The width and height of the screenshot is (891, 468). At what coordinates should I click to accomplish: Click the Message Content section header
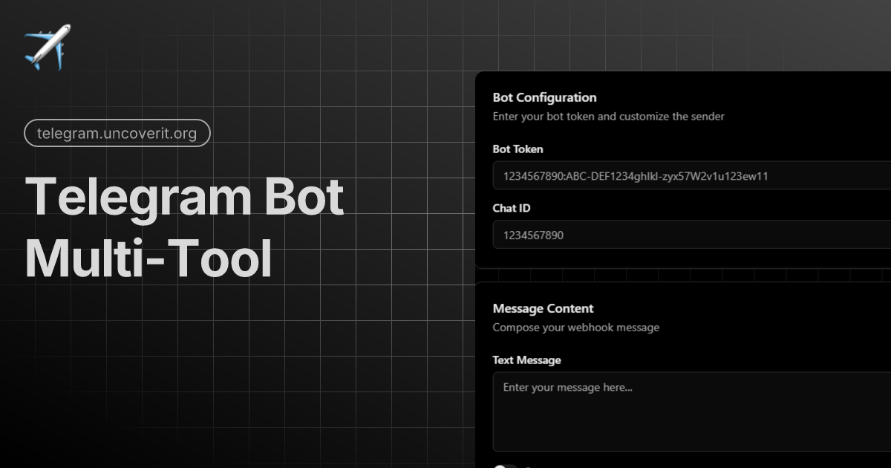(543, 308)
